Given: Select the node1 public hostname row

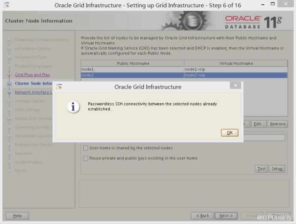Looking at the screenshot, I should (133, 69).
